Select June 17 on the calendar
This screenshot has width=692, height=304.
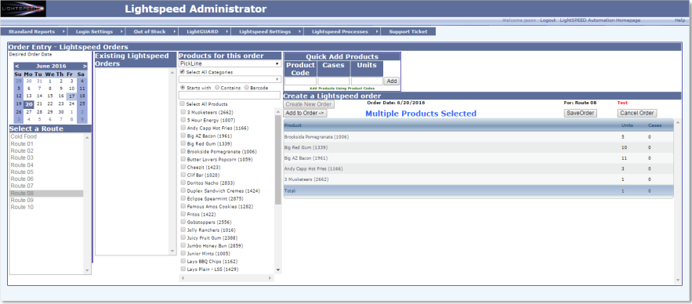point(71,96)
